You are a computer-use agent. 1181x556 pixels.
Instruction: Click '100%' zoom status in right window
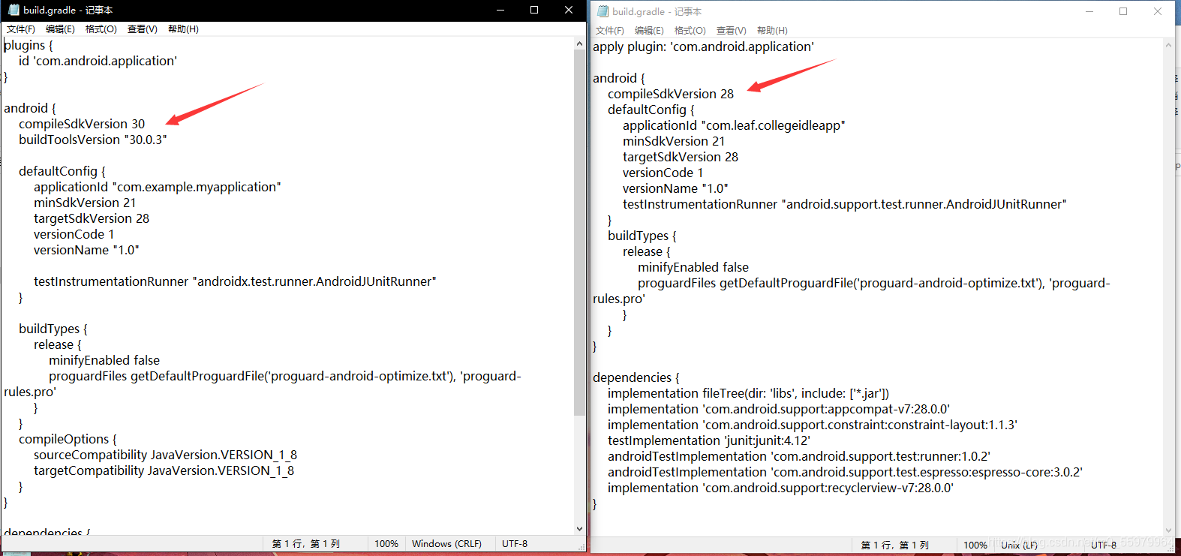pyautogui.click(x=975, y=545)
